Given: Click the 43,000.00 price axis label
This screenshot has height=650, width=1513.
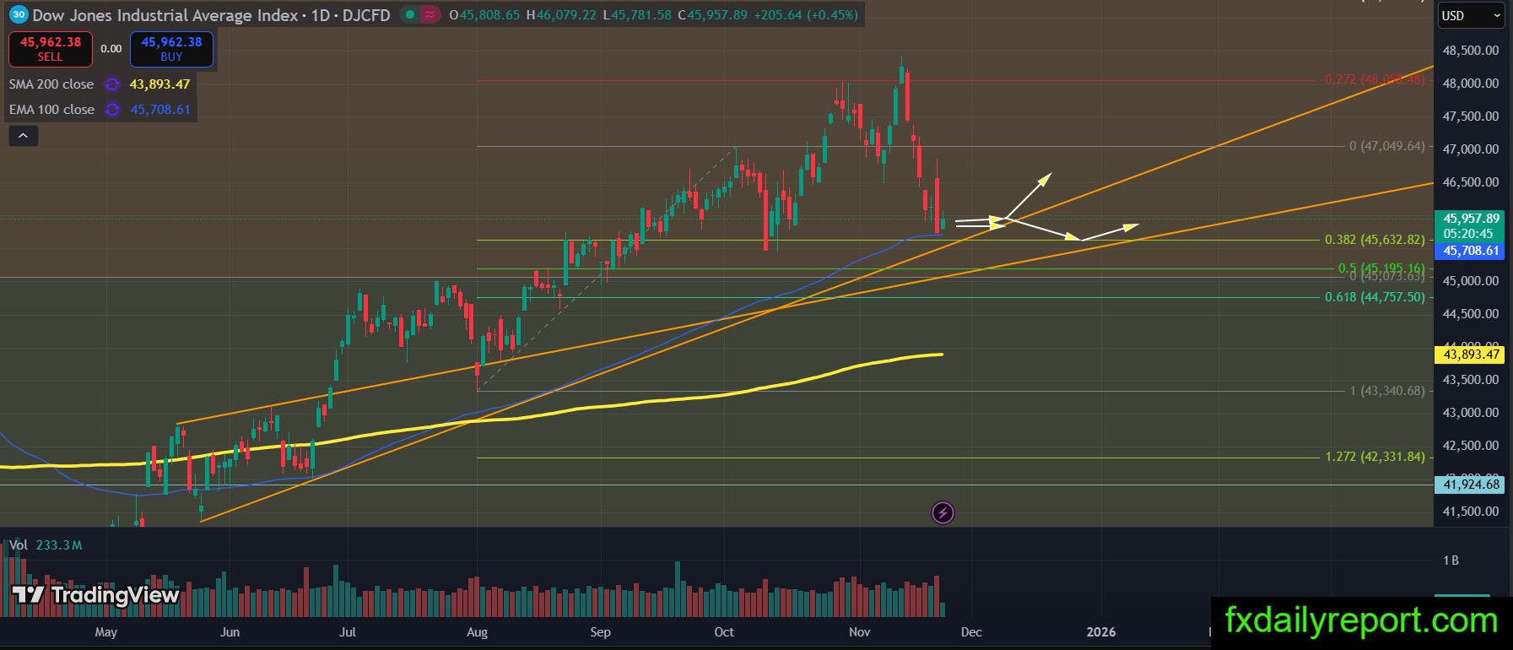Looking at the screenshot, I should [1471, 413].
